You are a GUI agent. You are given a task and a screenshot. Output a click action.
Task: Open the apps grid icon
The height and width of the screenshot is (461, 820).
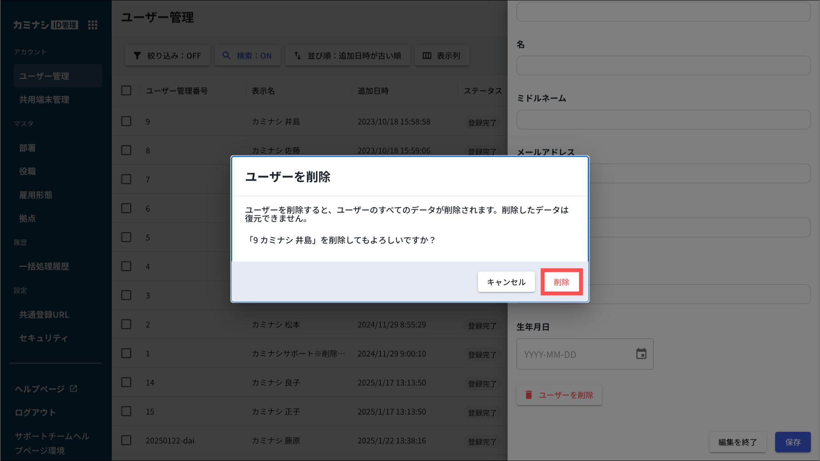pyautogui.click(x=92, y=25)
